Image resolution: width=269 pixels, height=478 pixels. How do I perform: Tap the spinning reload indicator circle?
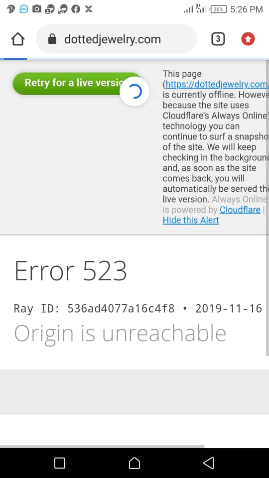[134, 92]
